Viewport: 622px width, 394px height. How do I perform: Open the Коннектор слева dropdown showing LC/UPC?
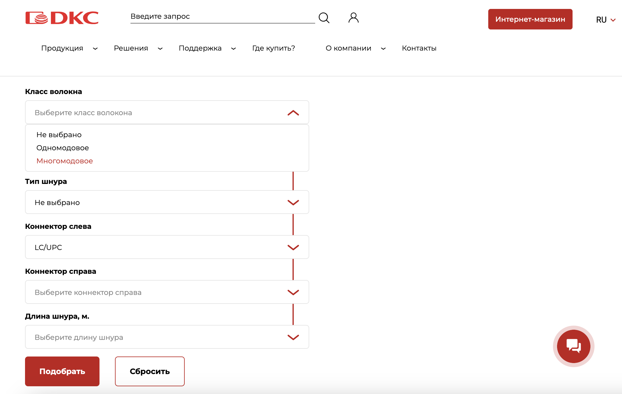coord(167,247)
